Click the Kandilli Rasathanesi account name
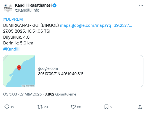Viewport: 147px width, 114px height. 33,5
